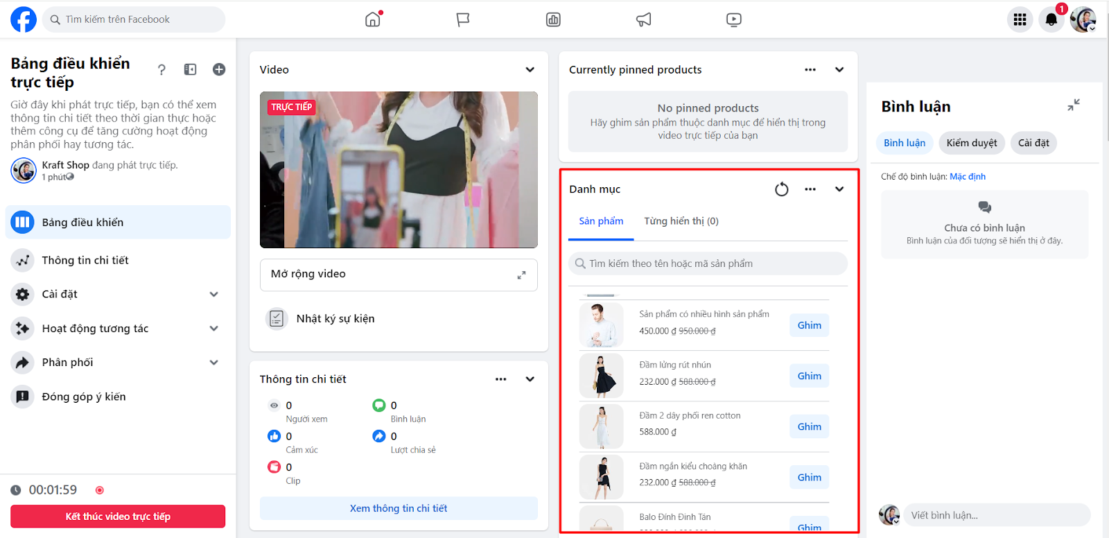Click the reactions like icon
This screenshot has height=538, width=1109.
pos(274,436)
